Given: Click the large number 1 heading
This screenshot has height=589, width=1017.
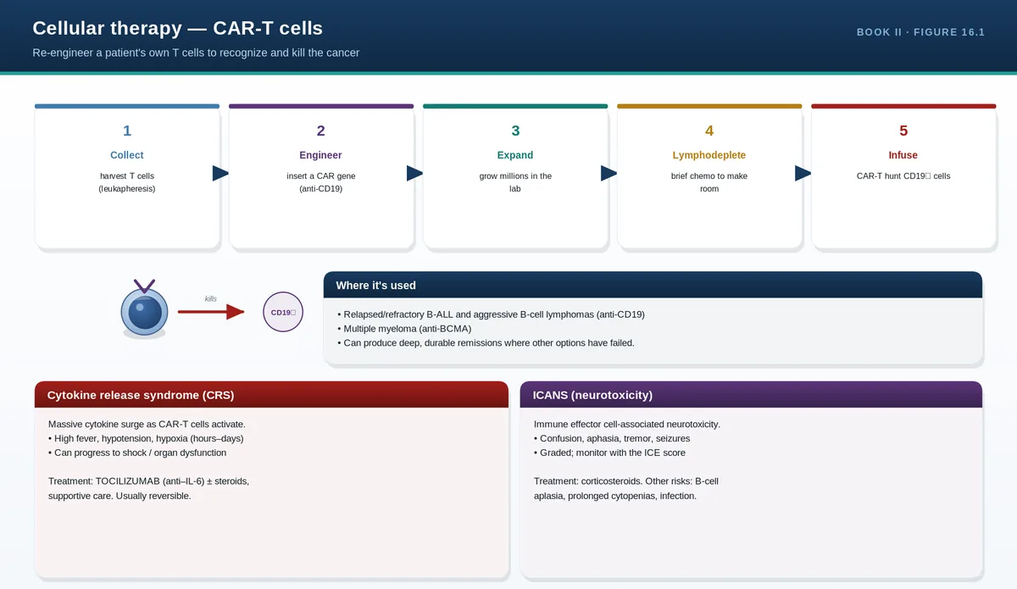Looking at the screenshot, I should coord(127,131).
